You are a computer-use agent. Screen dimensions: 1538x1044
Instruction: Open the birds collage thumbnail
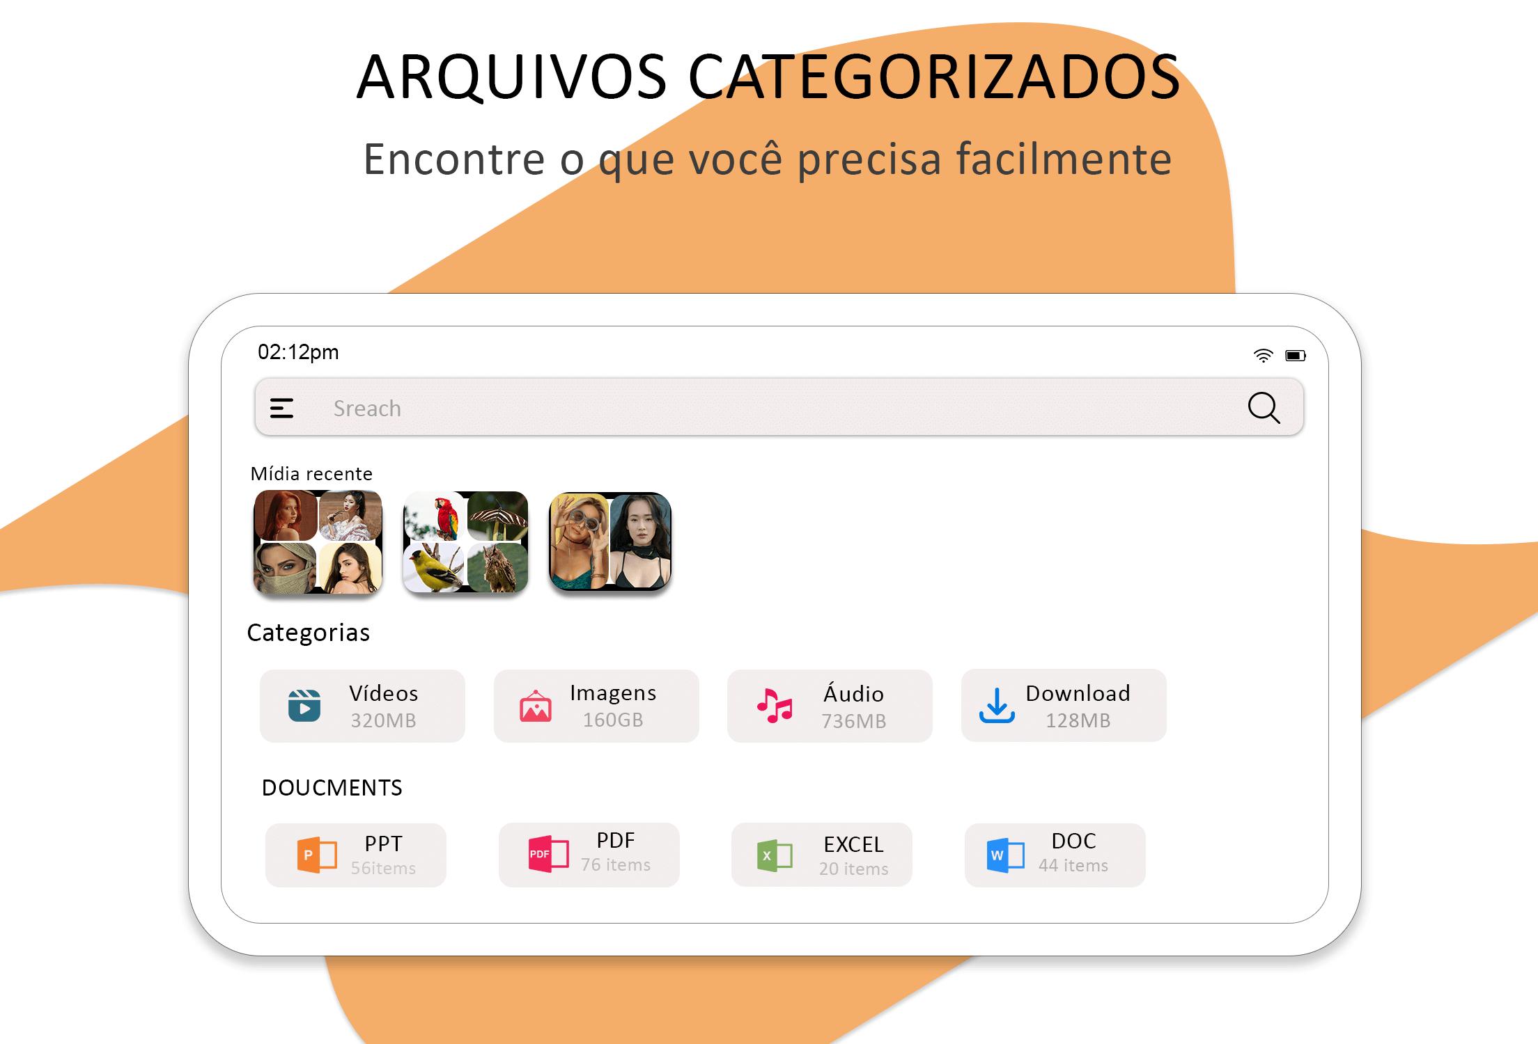click(465, 542)
